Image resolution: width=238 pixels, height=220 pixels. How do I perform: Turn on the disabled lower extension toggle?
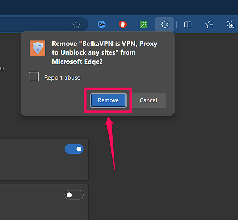click(74, 195)
